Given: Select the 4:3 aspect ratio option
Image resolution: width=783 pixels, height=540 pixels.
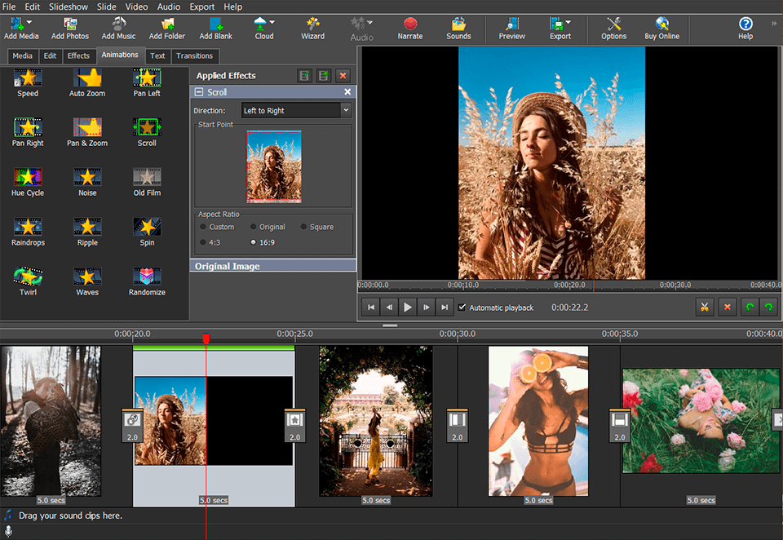Looking at the screenshot, I should point(204,241).
